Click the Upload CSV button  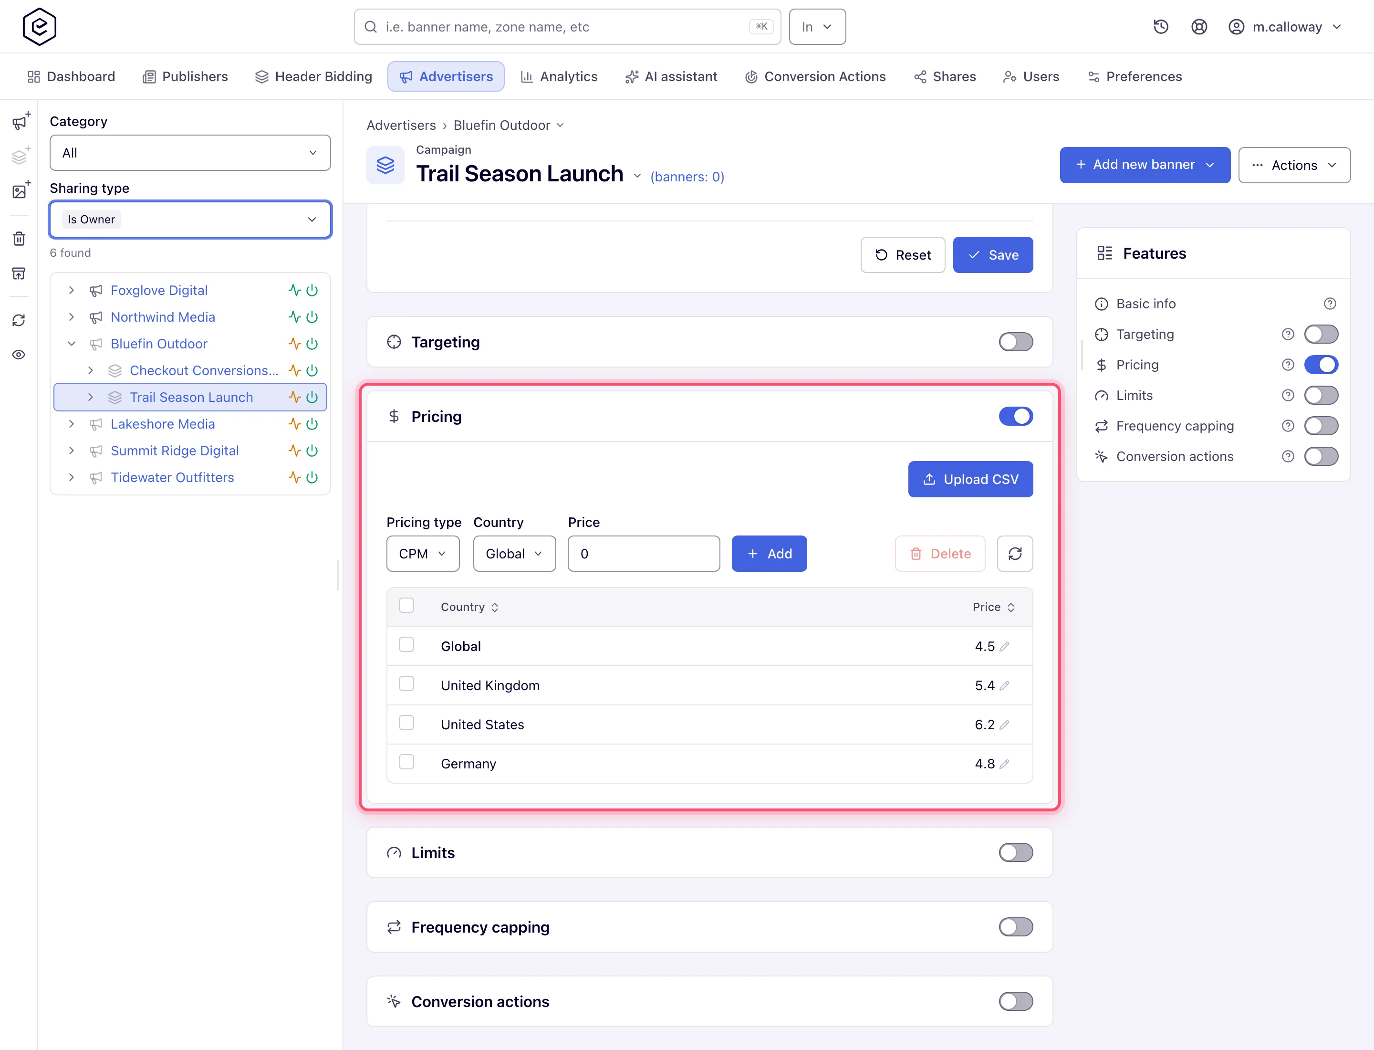970,479
